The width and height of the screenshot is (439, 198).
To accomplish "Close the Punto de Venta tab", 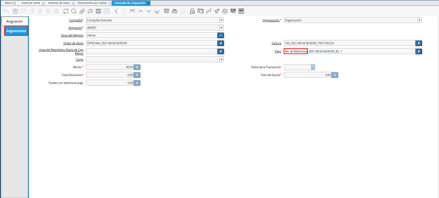I will 43,3.
